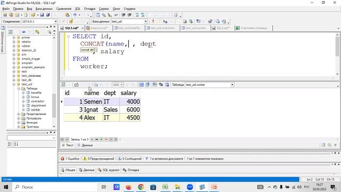Click the alphabetical sort icon in properties panel
Screen dimensions: 341x192
[x=16, y=144]
